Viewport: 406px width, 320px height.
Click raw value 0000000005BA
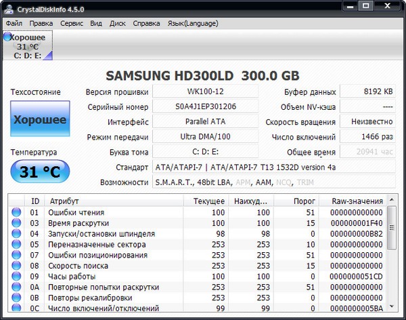click(357, 308)
